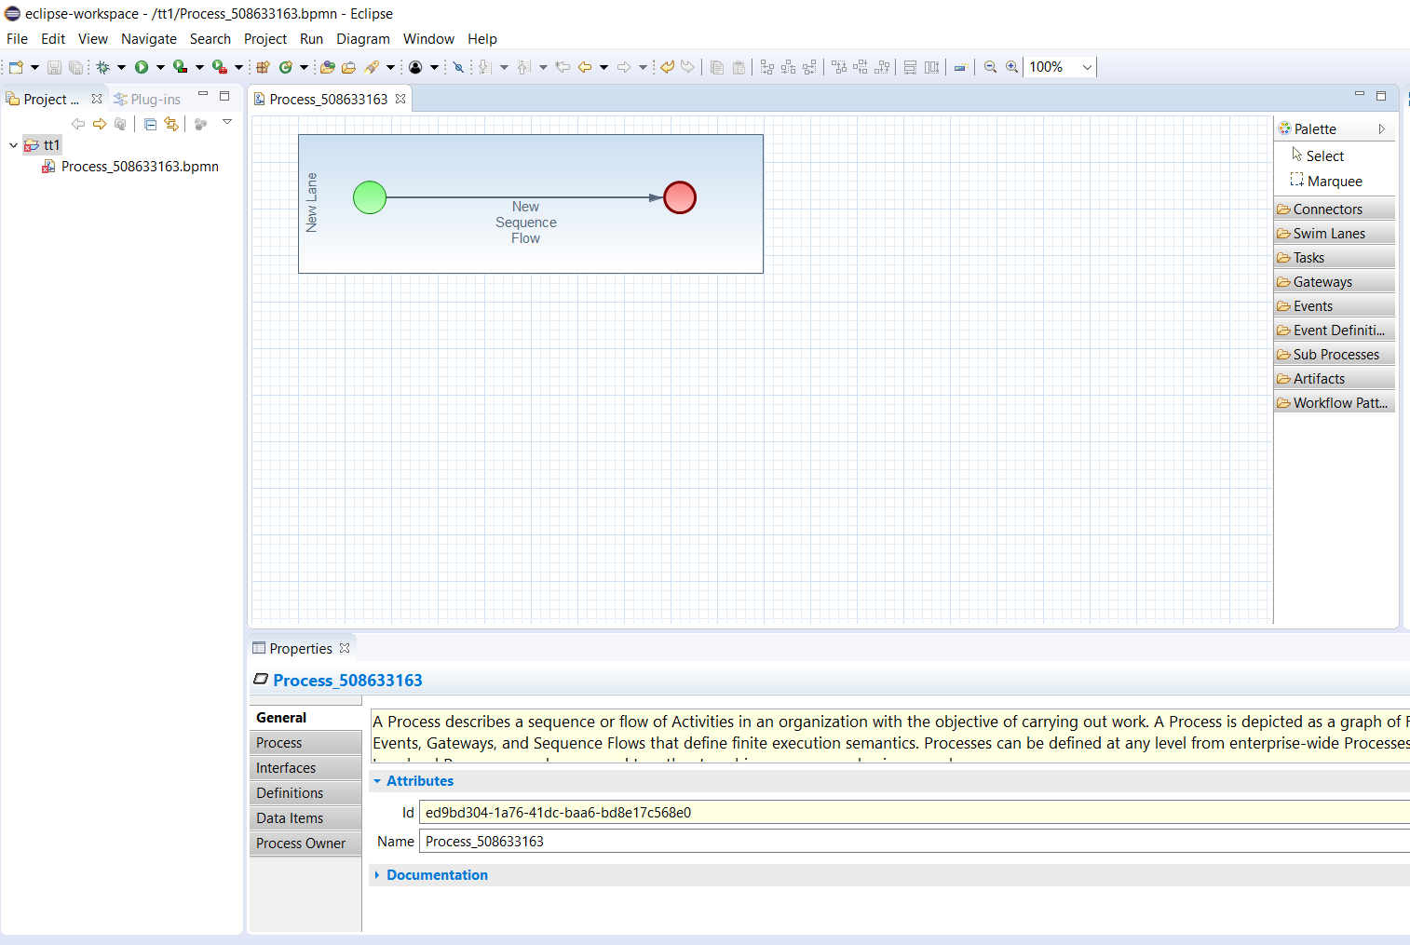Open the Navigate menu

(x=149, y=39)
